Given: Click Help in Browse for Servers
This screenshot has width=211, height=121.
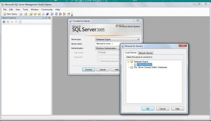Looking at the screenshot, I should tap(177, 109).
